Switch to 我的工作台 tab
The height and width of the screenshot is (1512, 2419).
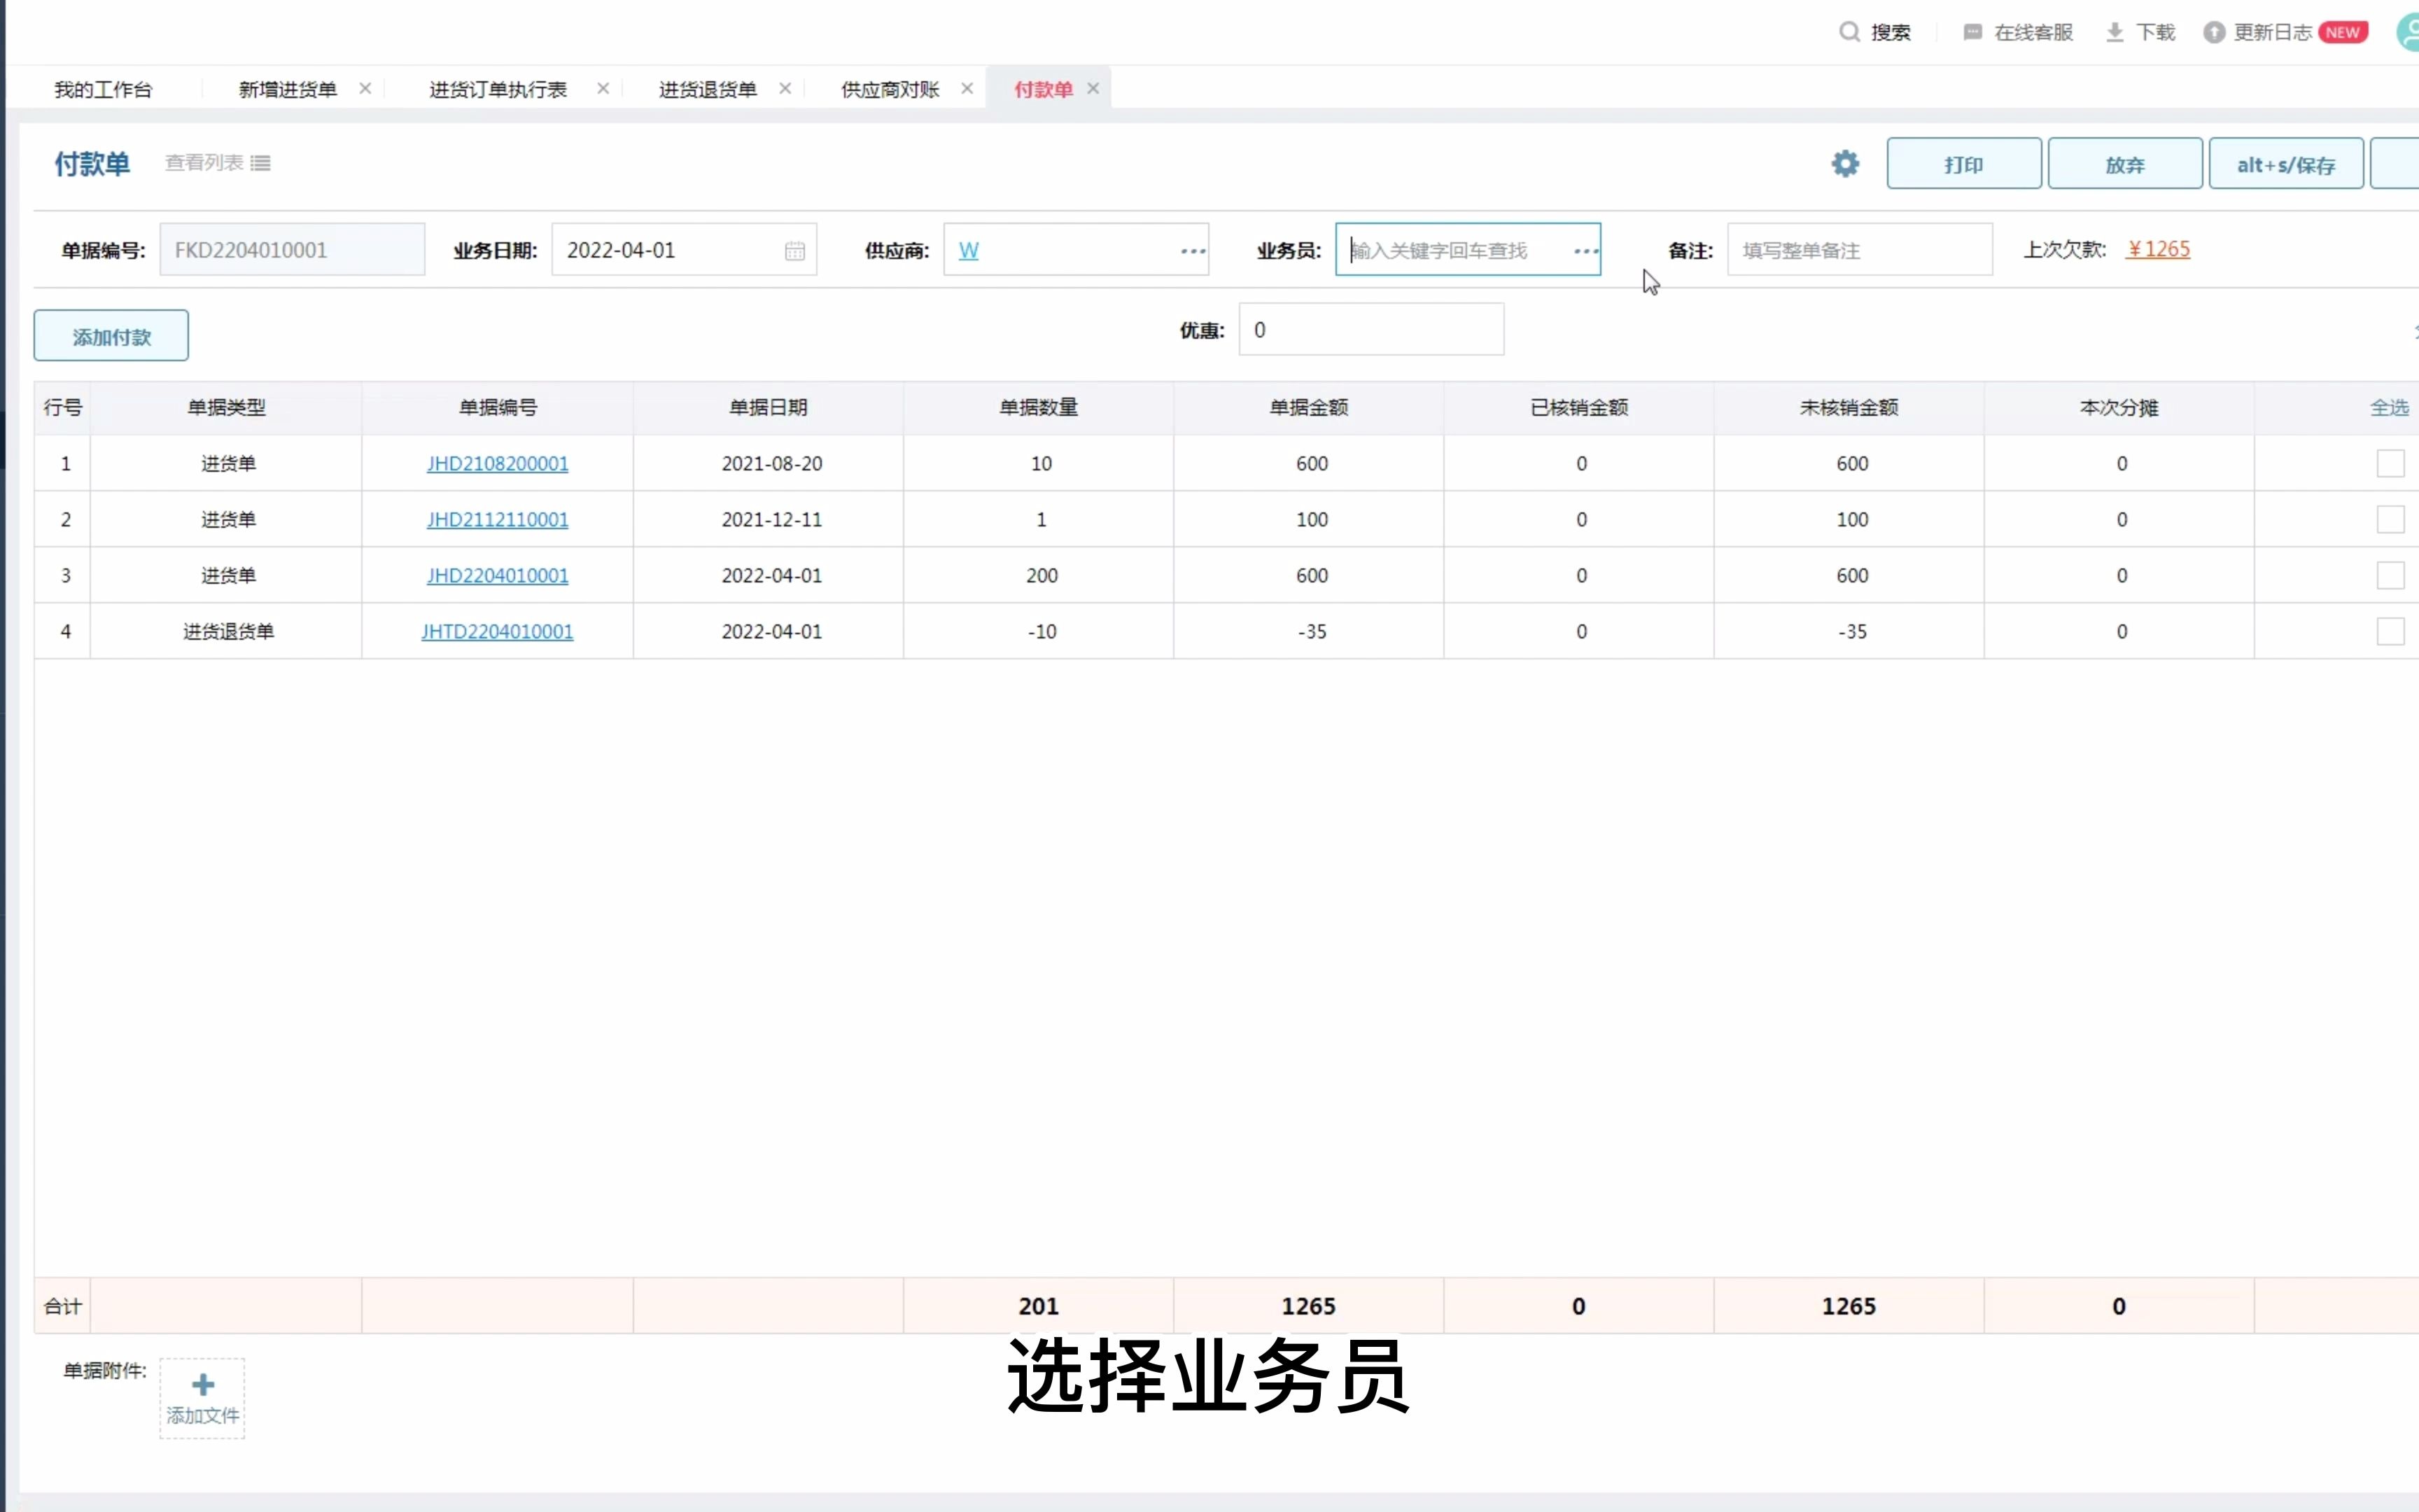(x=103, y=89)
